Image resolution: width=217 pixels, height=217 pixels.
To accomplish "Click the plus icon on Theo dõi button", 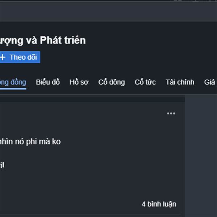I will coord(3,57).
